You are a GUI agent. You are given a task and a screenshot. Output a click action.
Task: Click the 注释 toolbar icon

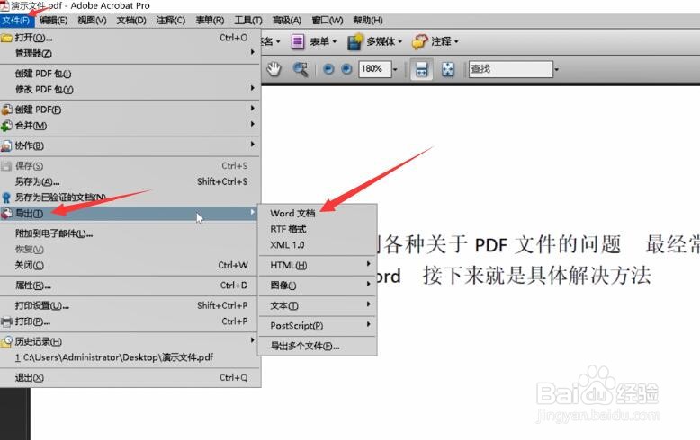[x=419, y=41]
